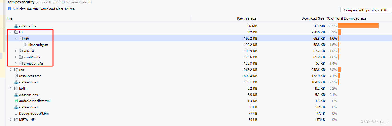Click % of Total Download Size header
Image resolution: width=392 pixels, height=126 pixels.
point(347,18)
